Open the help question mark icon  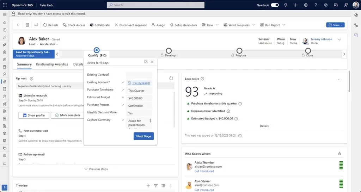point(316,5)
